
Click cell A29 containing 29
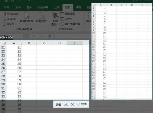[x=14, y=80]
